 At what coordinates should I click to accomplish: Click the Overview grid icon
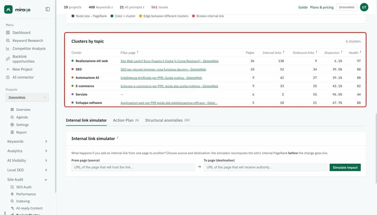point(12,109)
